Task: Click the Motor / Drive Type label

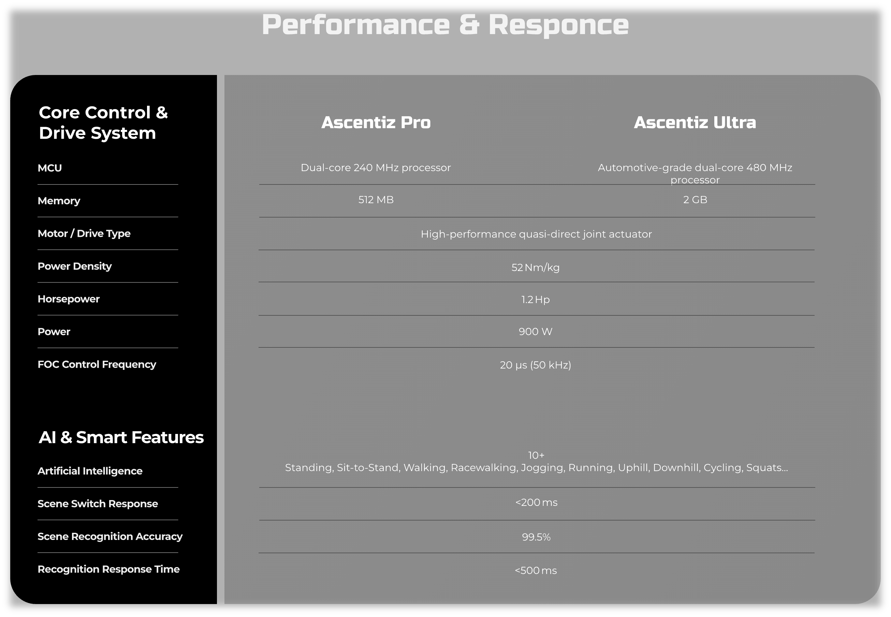Action: coord(84,234)
